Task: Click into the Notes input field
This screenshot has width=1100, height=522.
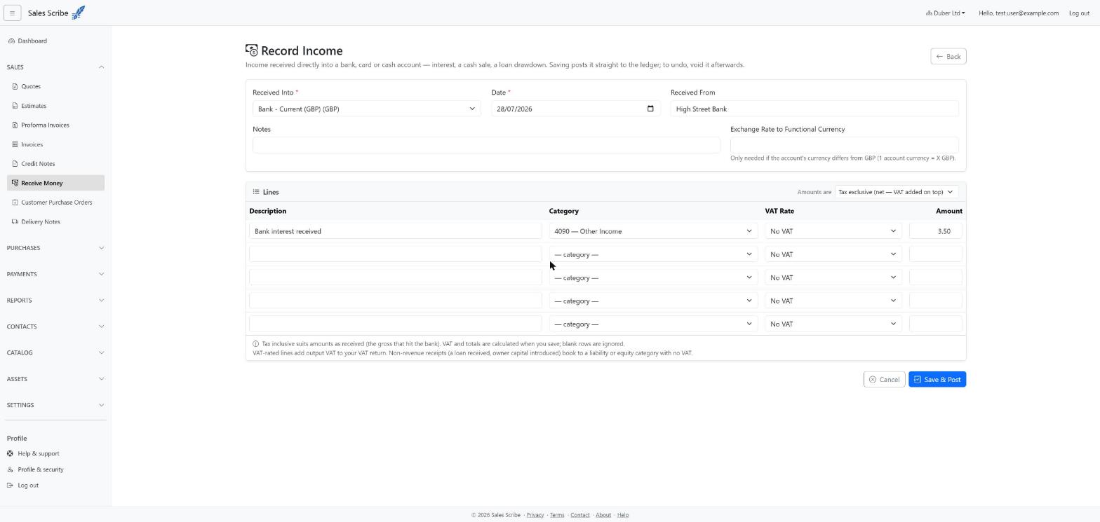Action: coord(486,145)
